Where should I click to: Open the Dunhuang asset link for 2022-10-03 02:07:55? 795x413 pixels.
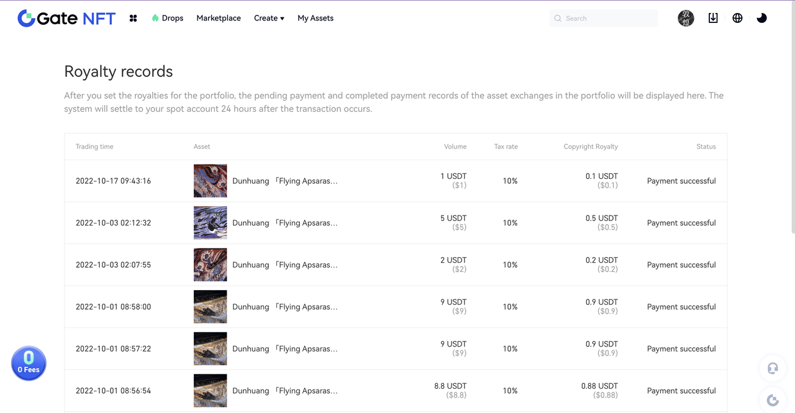(285, 265)
